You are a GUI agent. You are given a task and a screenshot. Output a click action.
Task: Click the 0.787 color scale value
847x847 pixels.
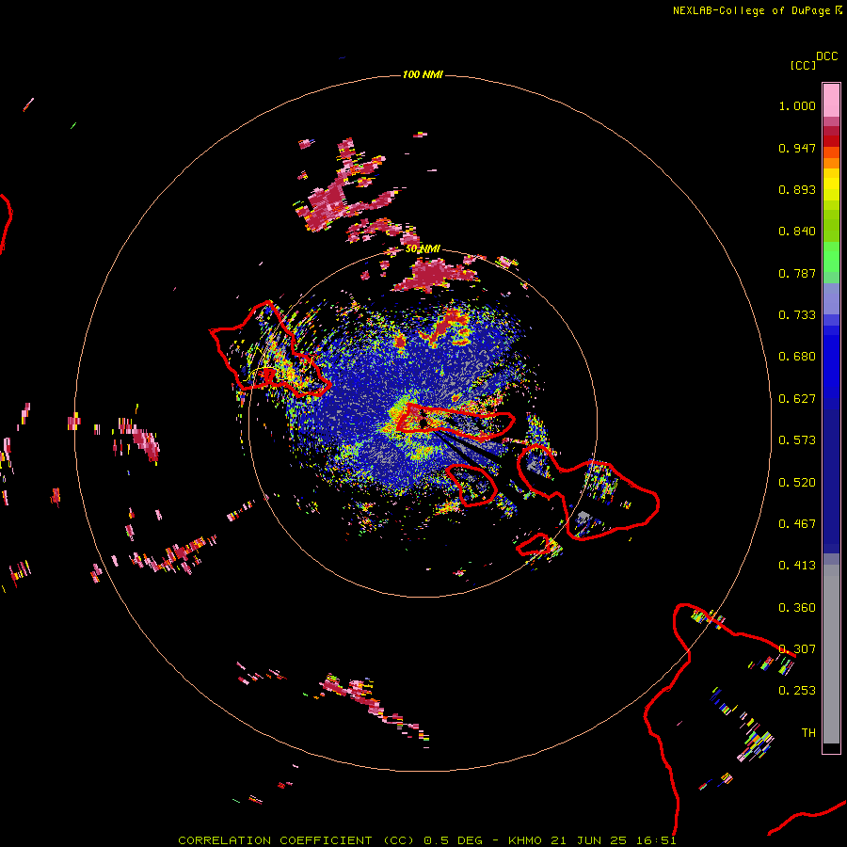[797, 273]
